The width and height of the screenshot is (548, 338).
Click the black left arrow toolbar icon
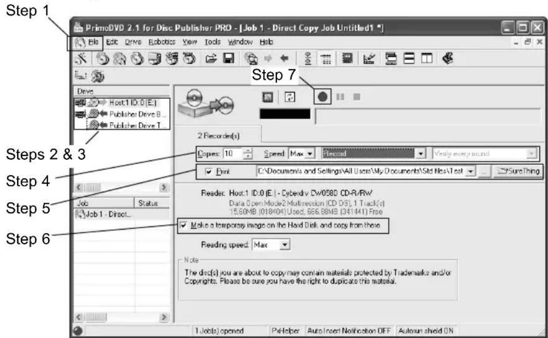click(x=285, y=59)
